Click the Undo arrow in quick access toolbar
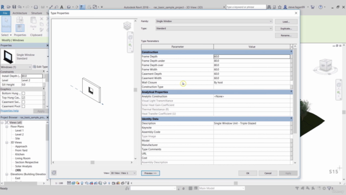 coord(19,7)
